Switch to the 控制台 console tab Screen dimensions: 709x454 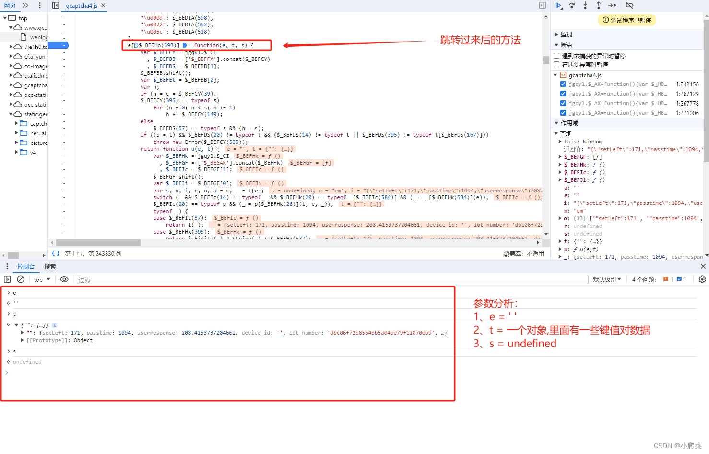[x=26, y=266]
